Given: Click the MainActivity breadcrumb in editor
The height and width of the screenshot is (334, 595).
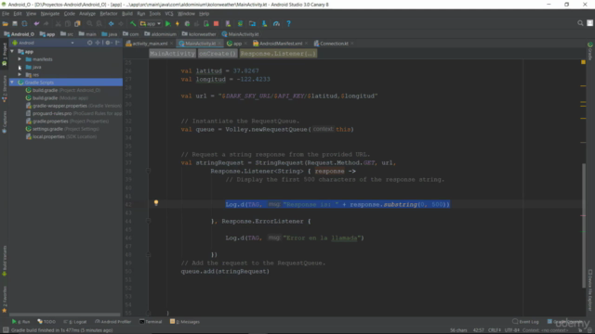Looking at the screenshot, I should pos(172,54).
